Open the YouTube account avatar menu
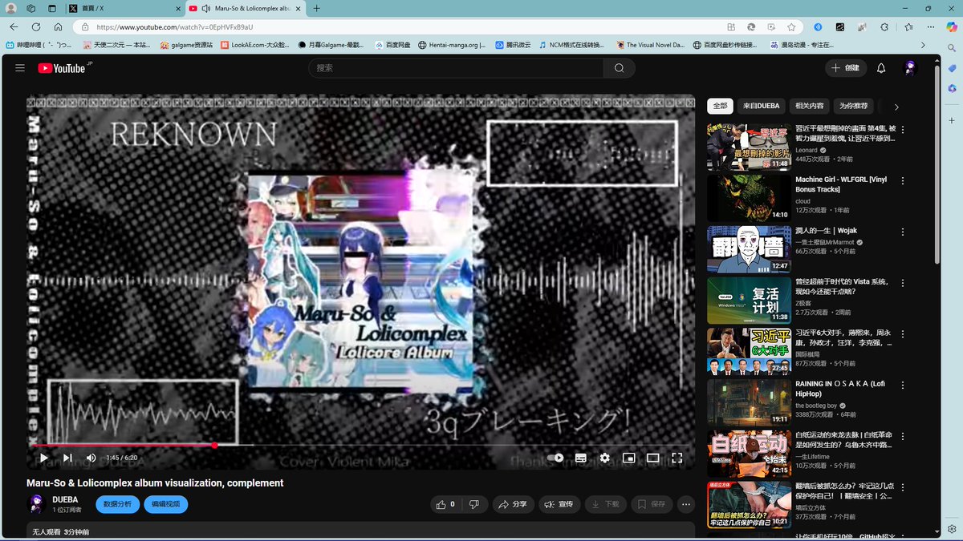The width and height of the screenshot is (963, 541). coord(910,68)
